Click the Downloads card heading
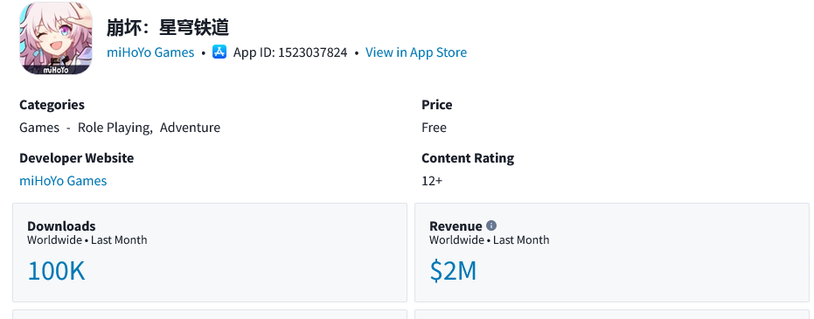This screenshot has height=319, width=814. (61, 226)
